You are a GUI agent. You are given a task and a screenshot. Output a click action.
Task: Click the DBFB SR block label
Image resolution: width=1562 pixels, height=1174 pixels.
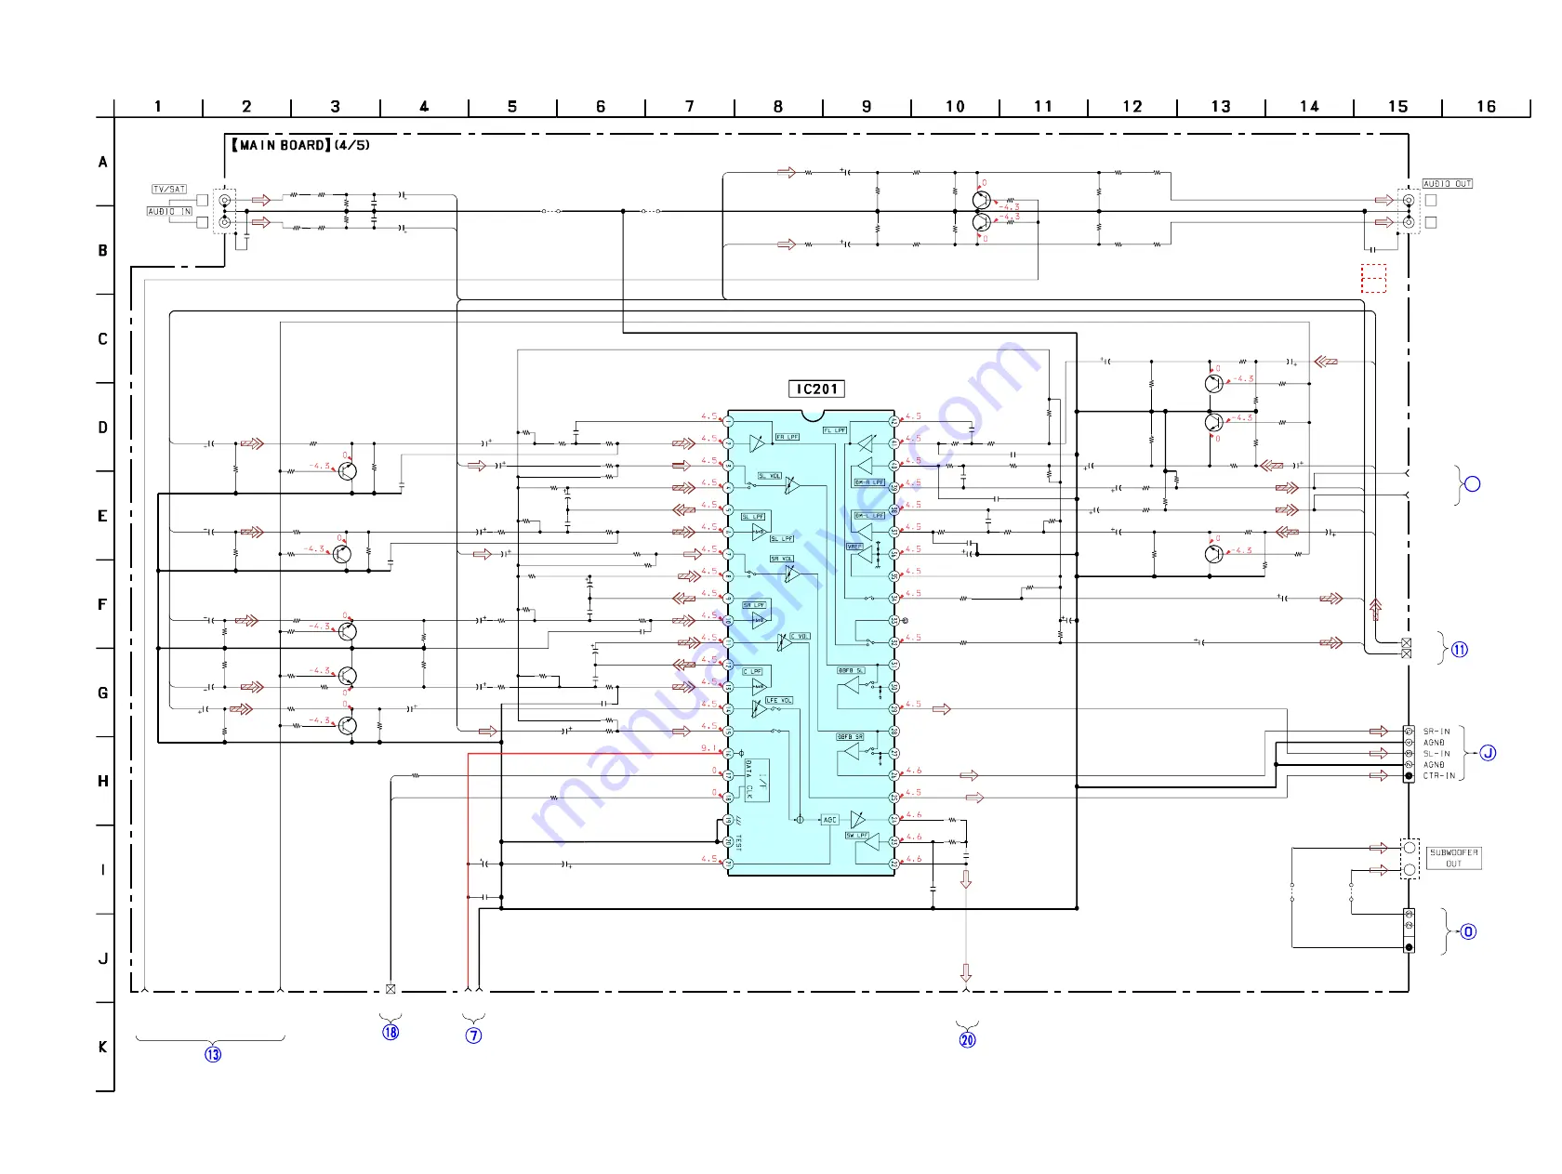click(x=850, y=737)
